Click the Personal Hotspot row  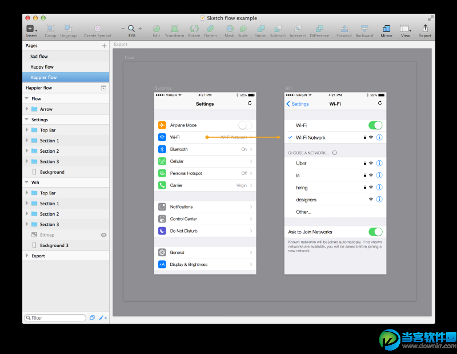pyautogui.click(x=205, y=173)
